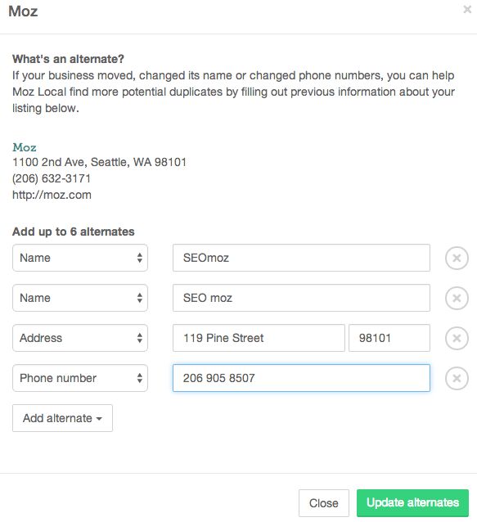Focus the SEOmoz name input field
The image size is (477, 522).
(x=301, y=258)
